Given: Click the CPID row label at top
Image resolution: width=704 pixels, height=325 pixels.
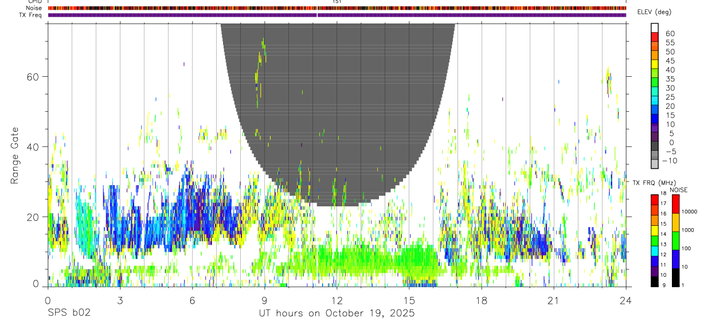Looking at the screenshot, I should coord(36,2).
